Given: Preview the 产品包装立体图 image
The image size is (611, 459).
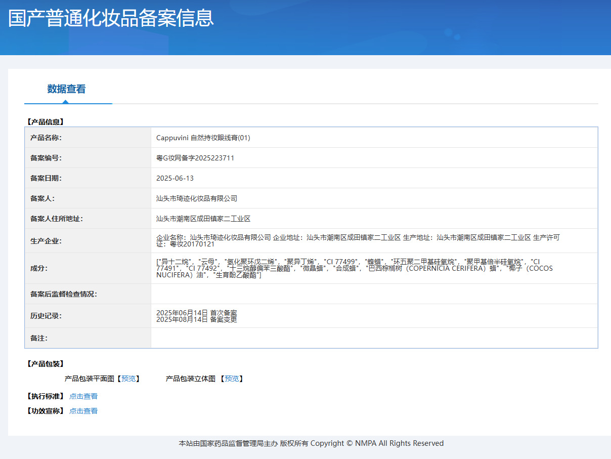Looking at the screenshot, I should pos(232,379).
